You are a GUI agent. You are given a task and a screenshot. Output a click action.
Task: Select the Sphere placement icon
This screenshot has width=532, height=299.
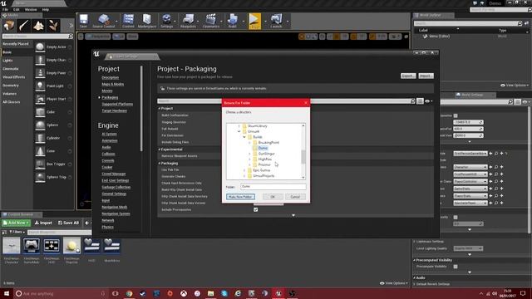point(40,125)
